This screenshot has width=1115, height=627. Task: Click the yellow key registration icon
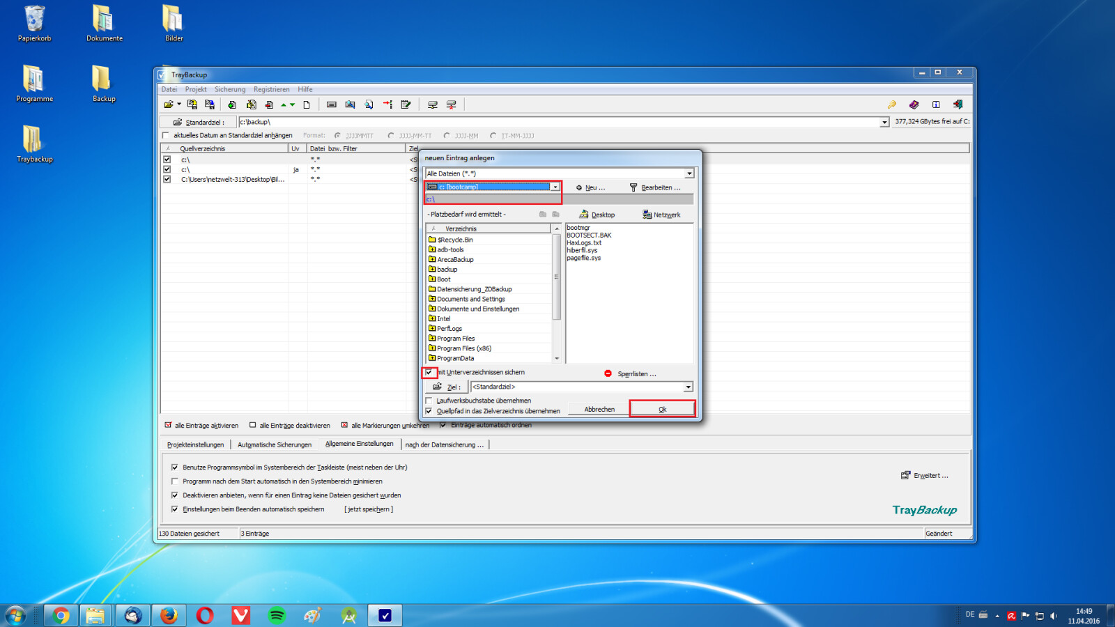coord(891,104)
